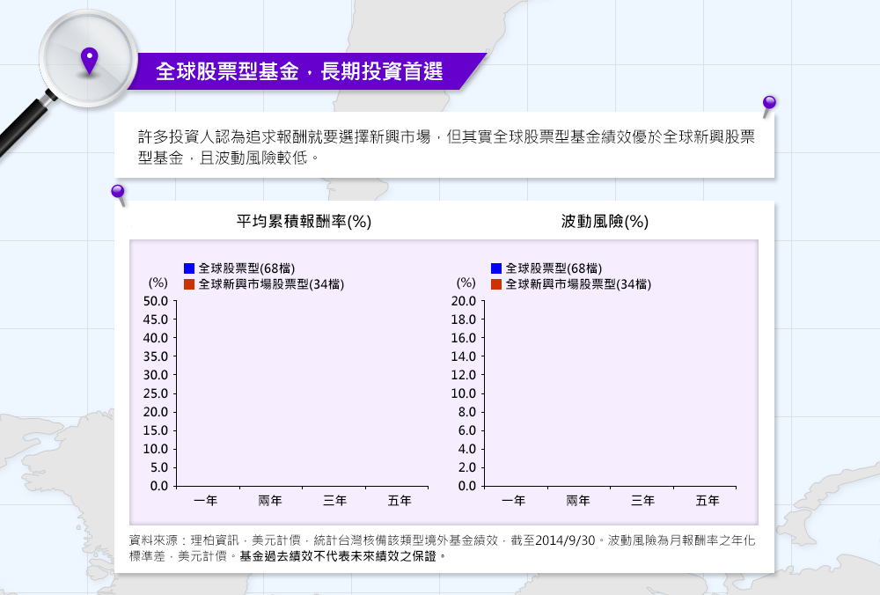This screenshot has width=880, height=595.
Task: Click 全球股票型(68檔) label in the right chart
Action: pyautogui.click(x=554, y=268)
